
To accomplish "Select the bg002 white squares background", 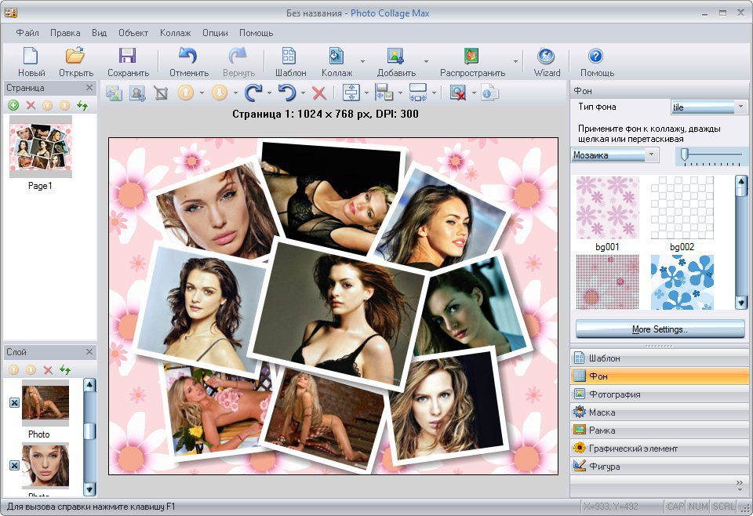I will pos(682,207).
